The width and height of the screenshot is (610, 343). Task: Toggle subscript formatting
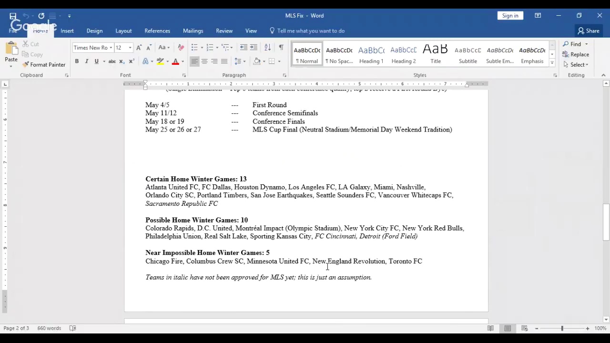click(x=122, y=61)
